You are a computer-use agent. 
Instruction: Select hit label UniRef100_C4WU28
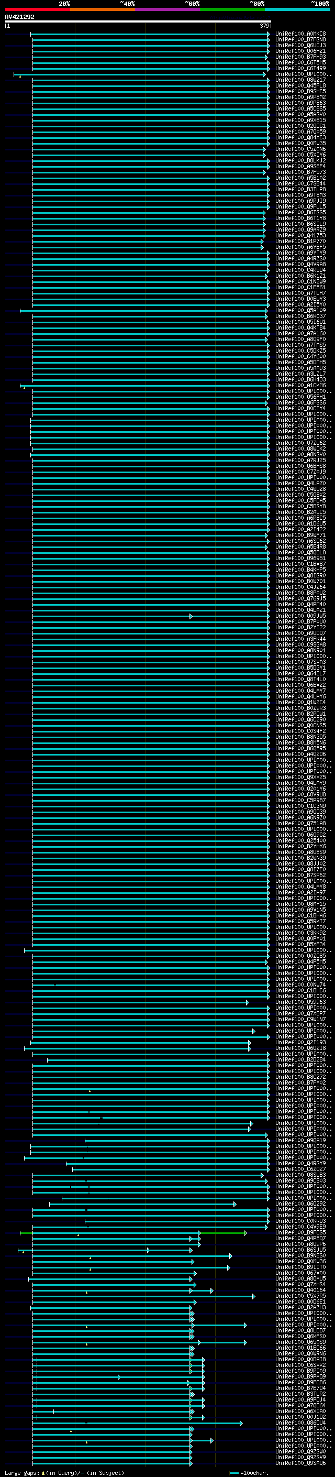[x=300, y=489]
